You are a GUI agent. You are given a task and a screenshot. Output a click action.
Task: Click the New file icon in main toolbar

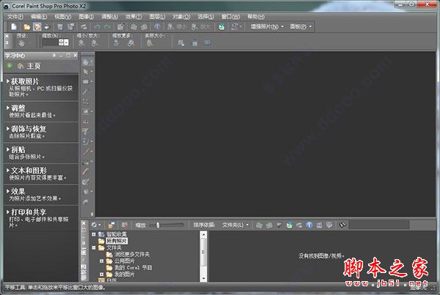[x=14, y=26]
